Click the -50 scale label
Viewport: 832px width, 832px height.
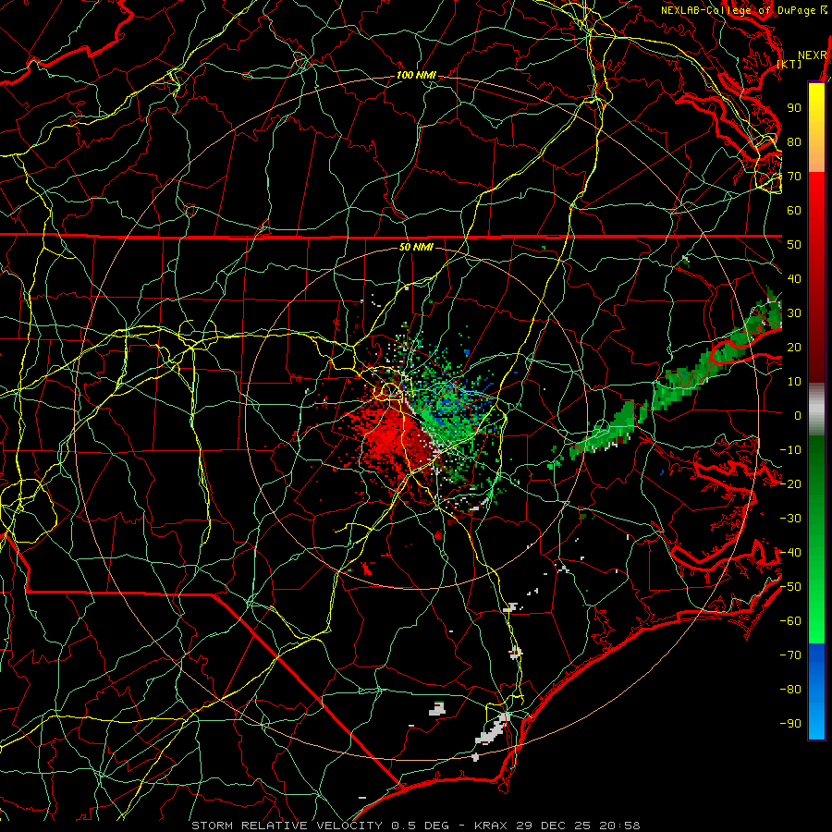point(790,586)
